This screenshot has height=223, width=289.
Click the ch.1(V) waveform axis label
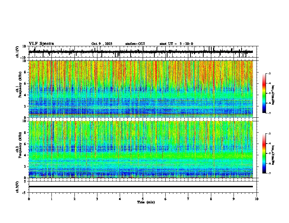coord(17,52)
